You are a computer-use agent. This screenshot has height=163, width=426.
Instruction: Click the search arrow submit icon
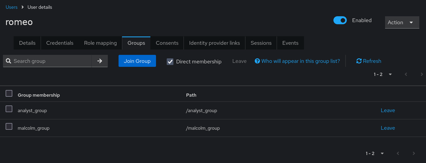[100, 61]
